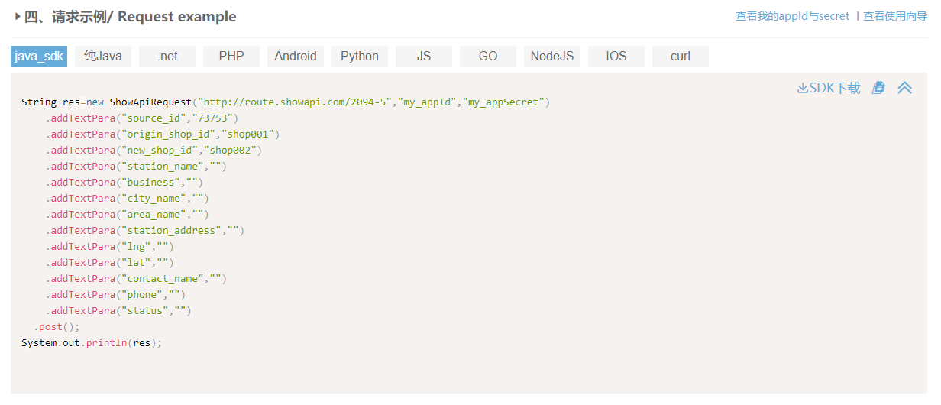Switch to the Android tab

coord(296,57)
